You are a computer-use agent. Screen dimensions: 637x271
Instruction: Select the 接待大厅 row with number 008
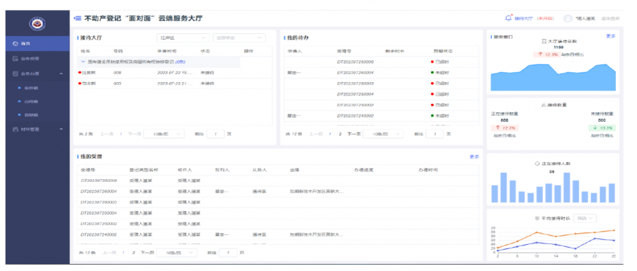(x=174, y=73)
